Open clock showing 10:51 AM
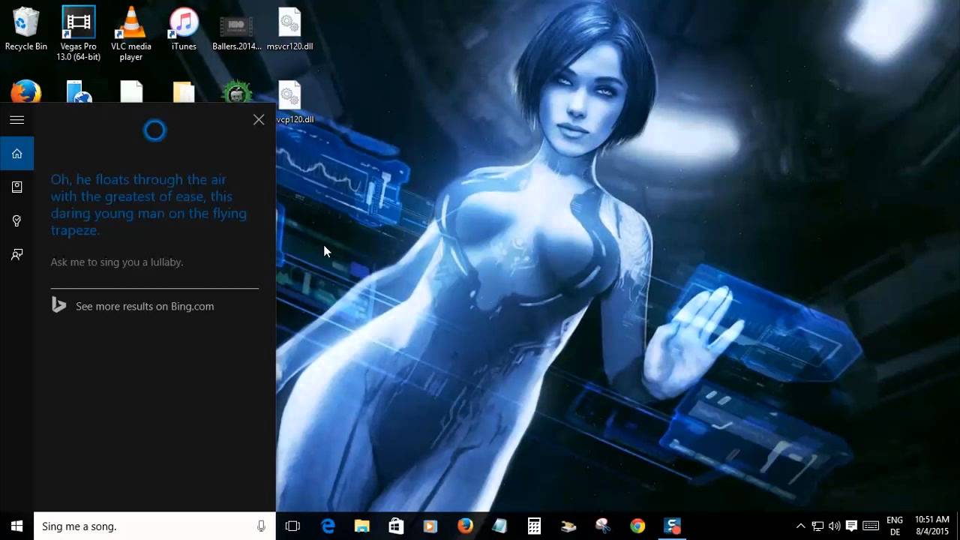Image resolution: width=960 pixels, height=540 pixels. (932, 526)
